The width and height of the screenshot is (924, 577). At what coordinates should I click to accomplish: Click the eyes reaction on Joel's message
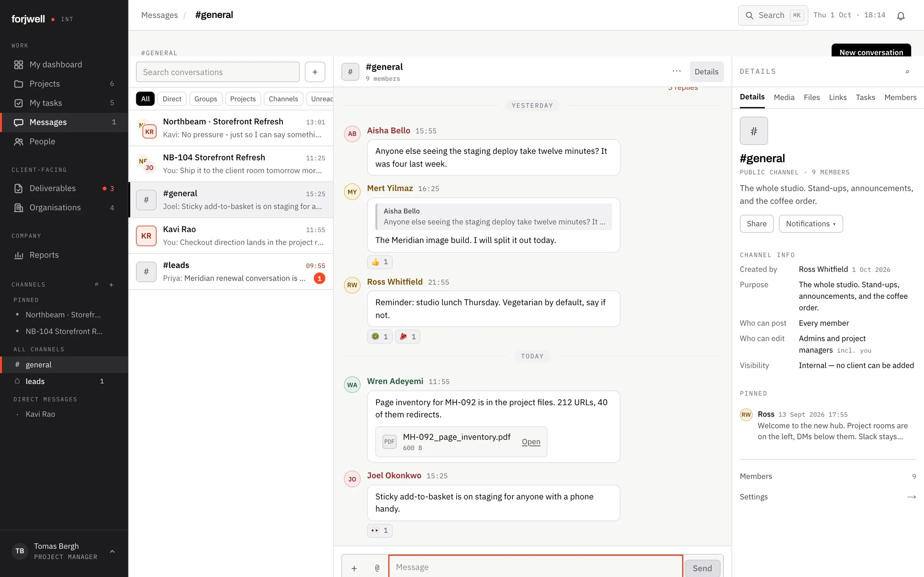point(380,530)
